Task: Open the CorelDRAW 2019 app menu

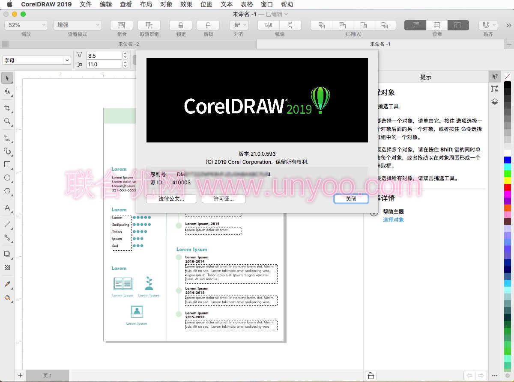Action: [x=46, y=4]
